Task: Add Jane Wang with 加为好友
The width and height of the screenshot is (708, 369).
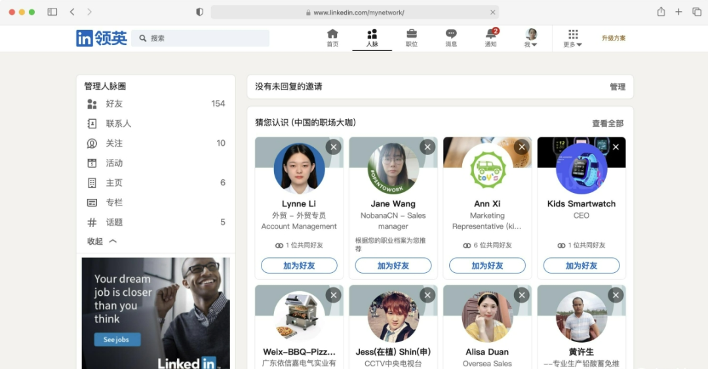Action: (393, 266)
